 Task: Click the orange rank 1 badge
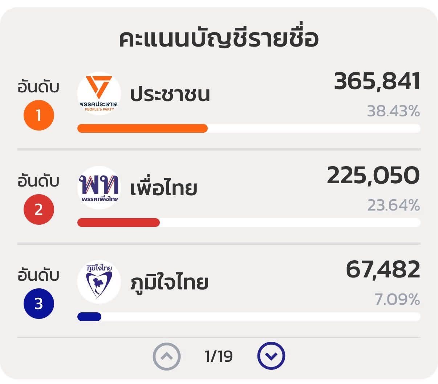click(39, 115)
